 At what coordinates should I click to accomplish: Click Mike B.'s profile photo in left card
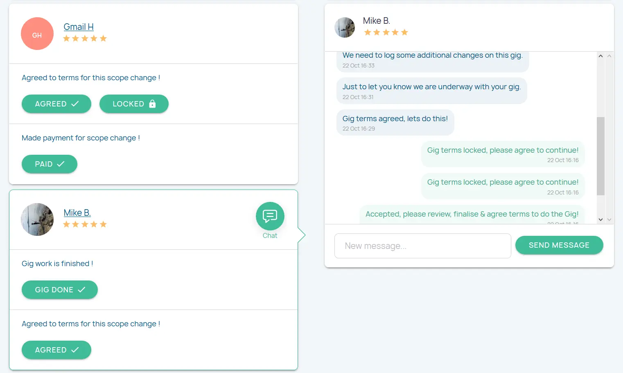pos(37,219)
